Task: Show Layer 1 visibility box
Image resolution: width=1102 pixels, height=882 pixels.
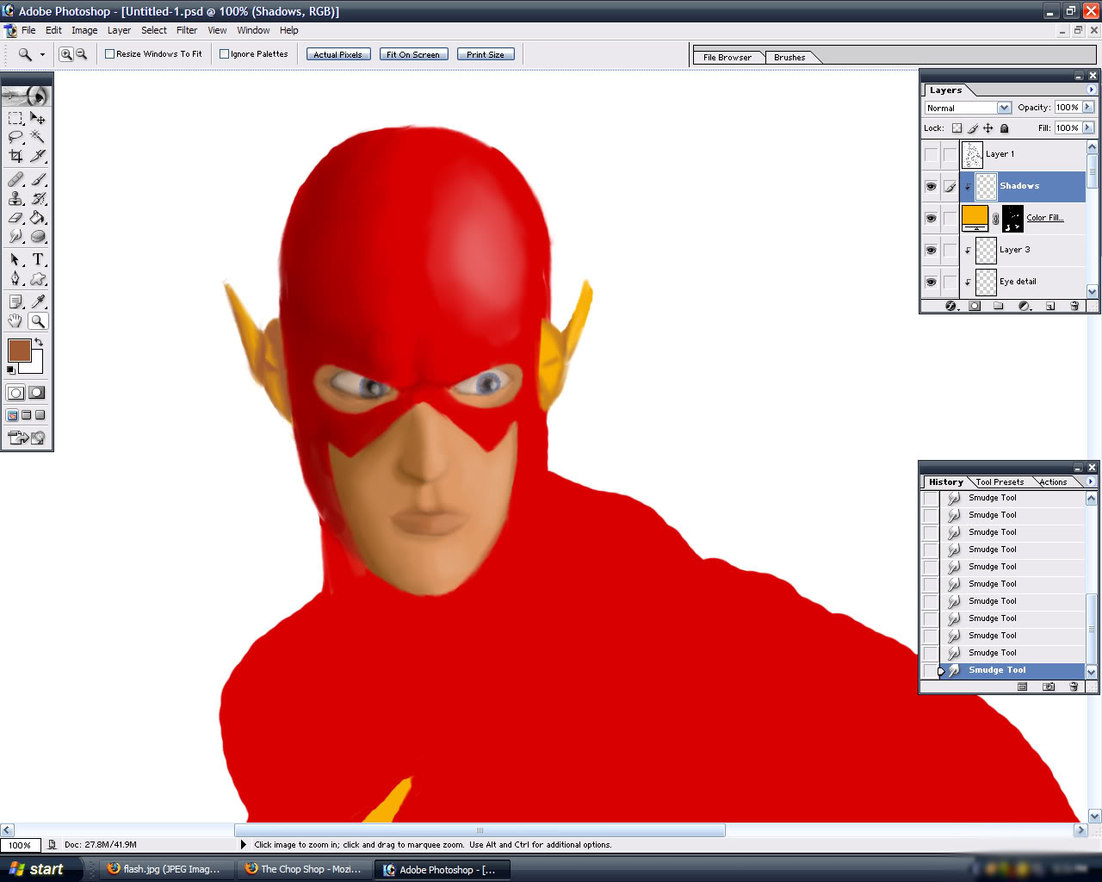Action: [931, 154]
